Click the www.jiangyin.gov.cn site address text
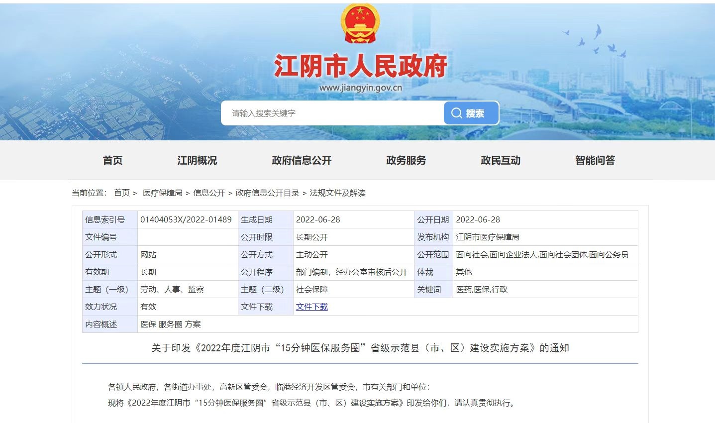715x423 pixels. [360, 88]
